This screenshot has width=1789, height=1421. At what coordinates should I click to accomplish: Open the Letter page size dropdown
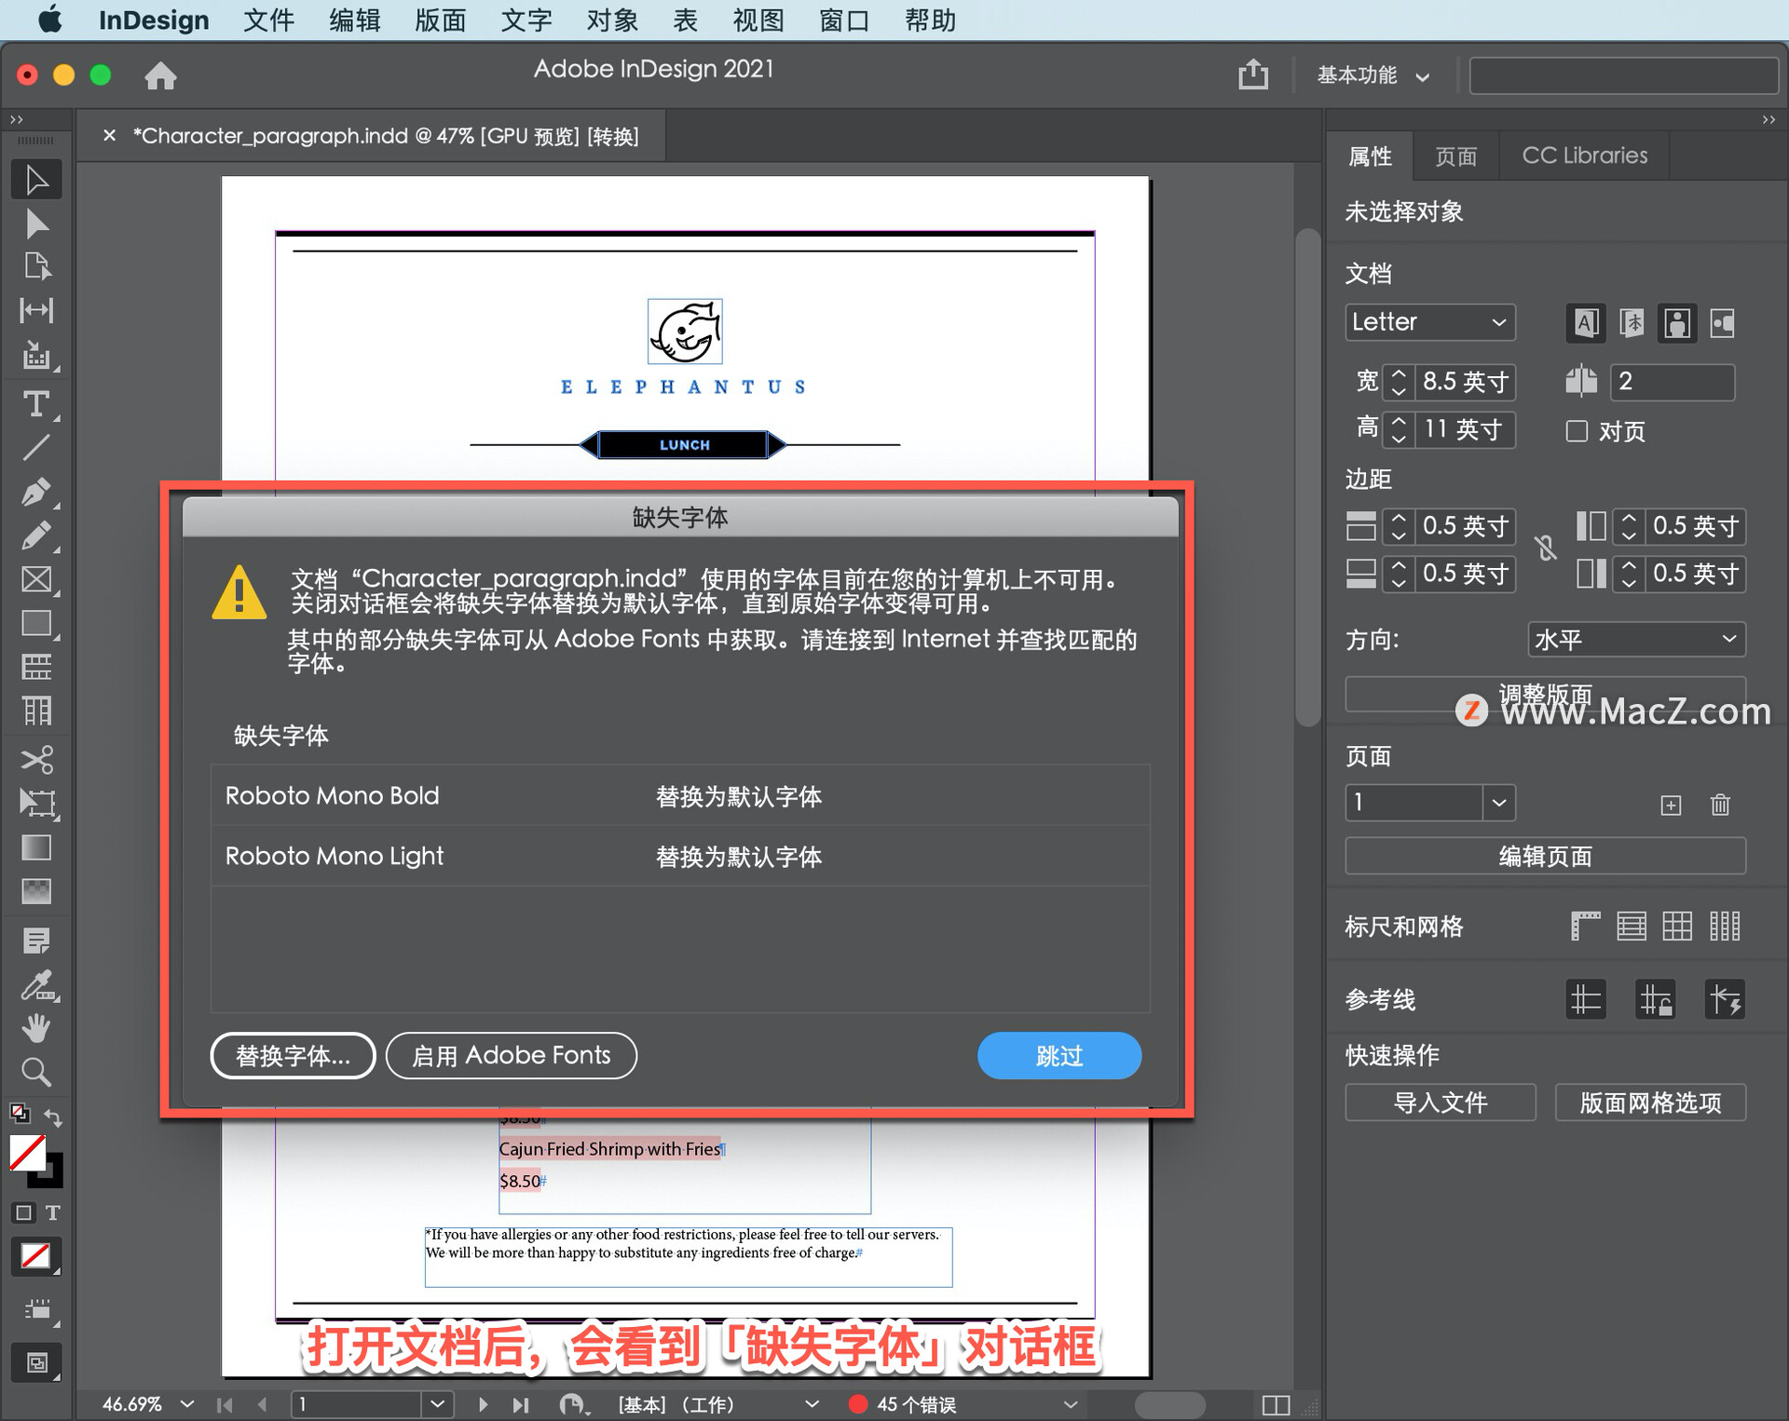coord(1429,322)
